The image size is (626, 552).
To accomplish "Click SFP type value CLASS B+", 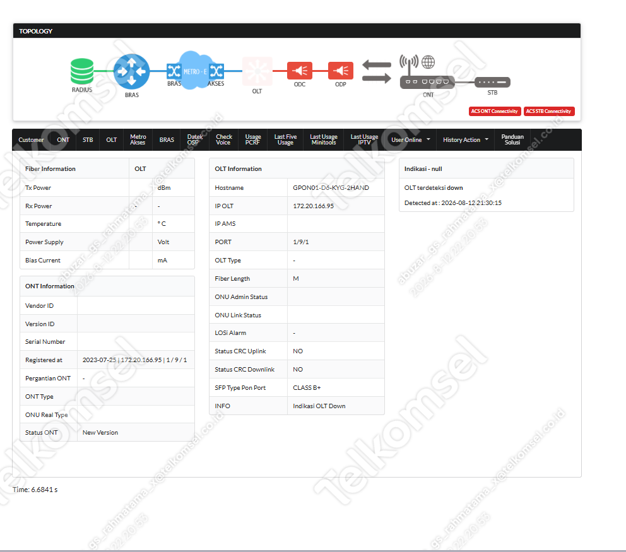I will tap(307, 387).
